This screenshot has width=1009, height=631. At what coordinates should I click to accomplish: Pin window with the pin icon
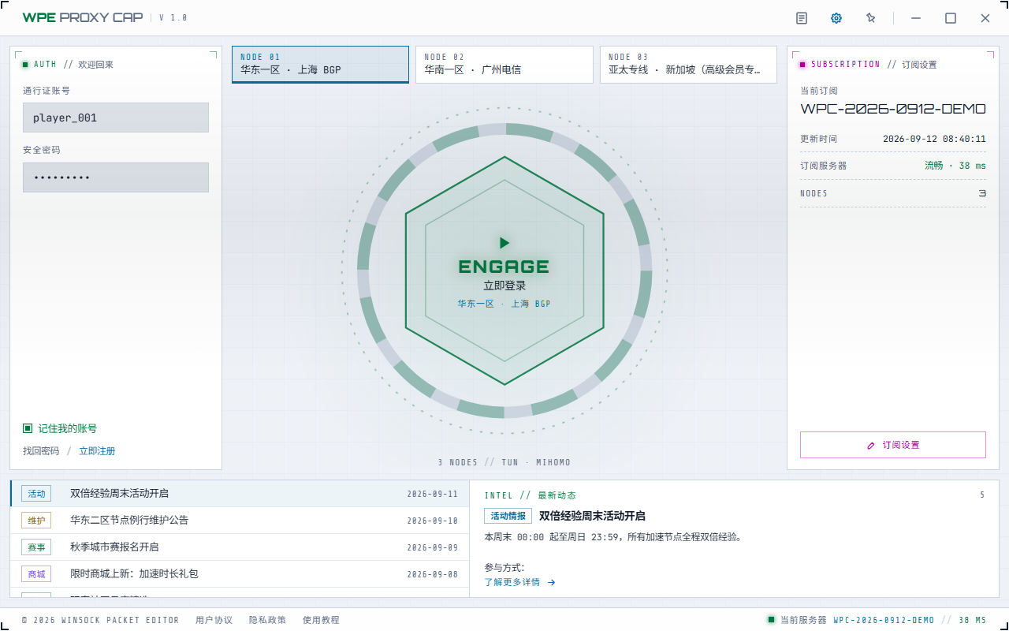871,18
